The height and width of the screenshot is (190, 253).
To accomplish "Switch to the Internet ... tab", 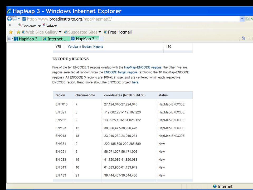I will point(56,39).
